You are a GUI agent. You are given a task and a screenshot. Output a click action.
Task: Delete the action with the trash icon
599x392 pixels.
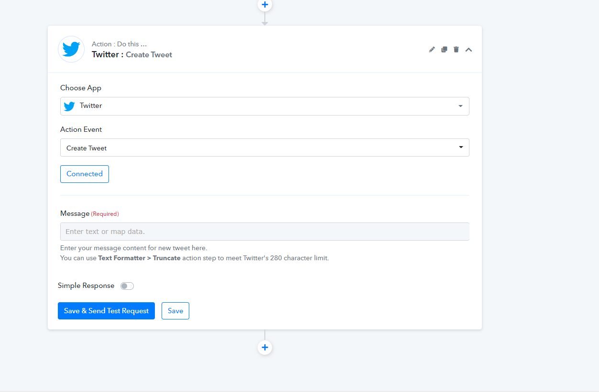point(456,50)
